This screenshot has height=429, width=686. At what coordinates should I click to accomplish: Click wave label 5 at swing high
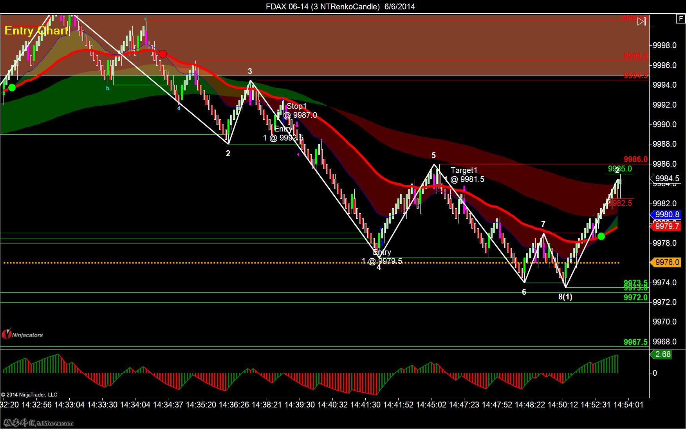pyautogui.click(x=433, y=155)
